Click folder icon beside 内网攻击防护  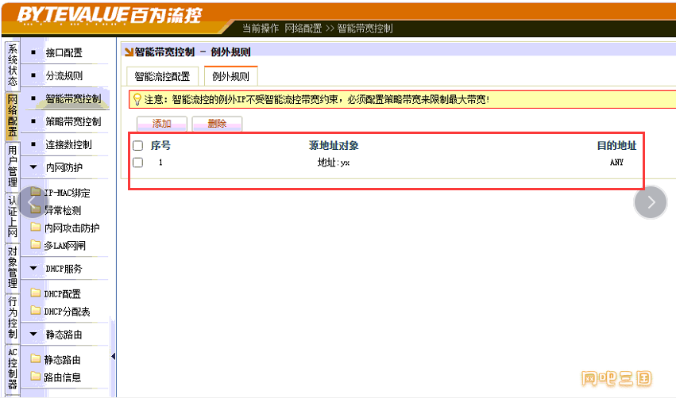coord(36,227)
